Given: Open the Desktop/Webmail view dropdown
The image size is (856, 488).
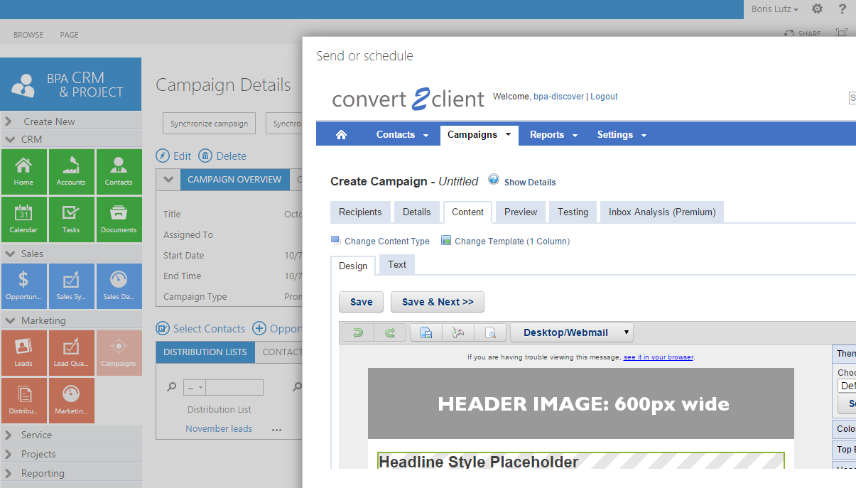Looking at the screenshot, I should coord(571,332).
